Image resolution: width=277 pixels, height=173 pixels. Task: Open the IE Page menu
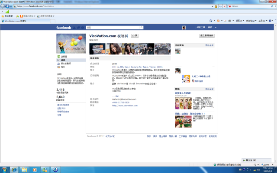coord(240,21)
